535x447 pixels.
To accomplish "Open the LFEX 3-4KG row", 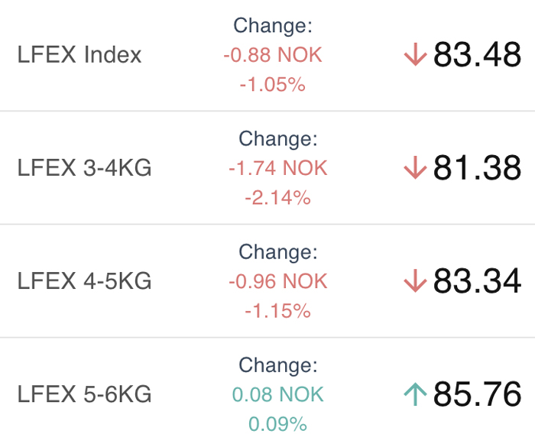I will [x=267, y=167].
